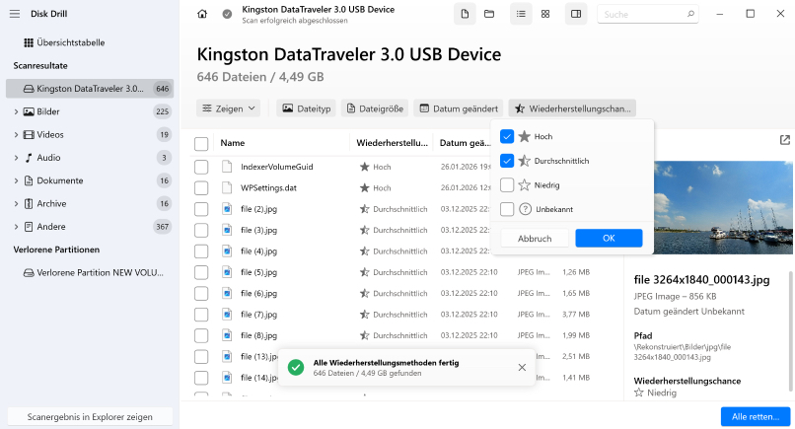Open the Zeigen dropdown
This screenshot has width=795, height=429.
tap(228, 108)
